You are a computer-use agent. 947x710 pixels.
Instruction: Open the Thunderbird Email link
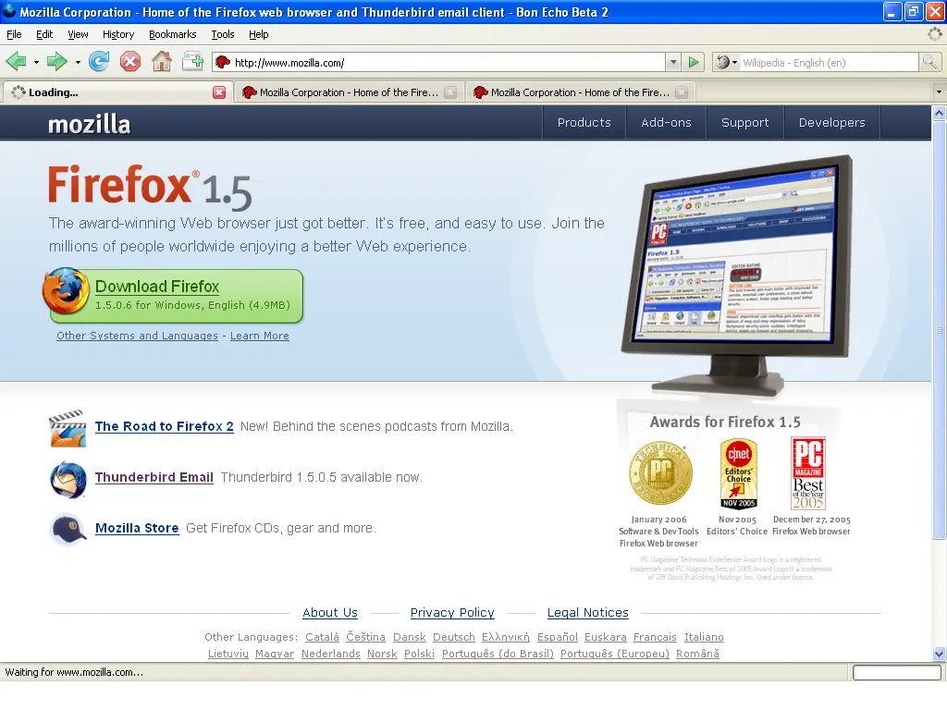(x=154, y=477)
